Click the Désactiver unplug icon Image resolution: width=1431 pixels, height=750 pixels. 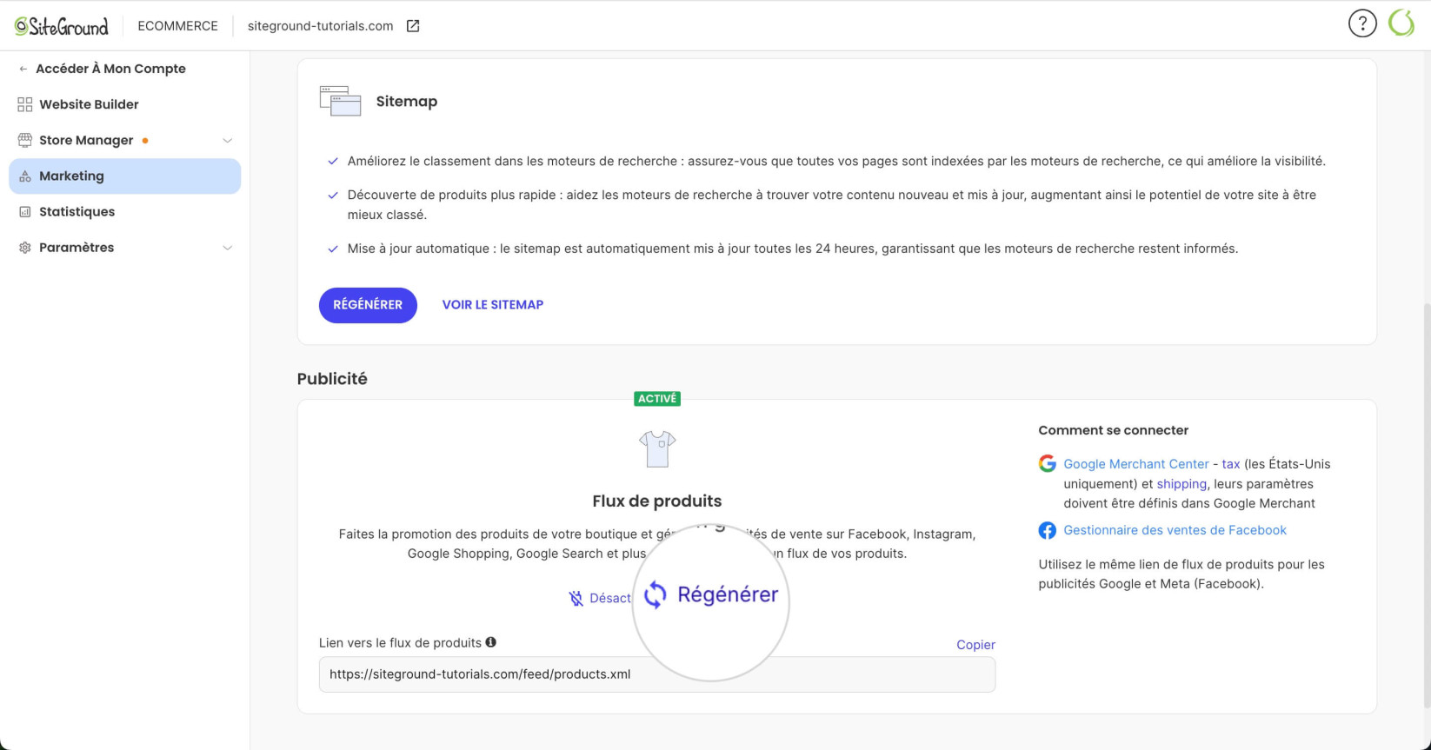[576, 598]
